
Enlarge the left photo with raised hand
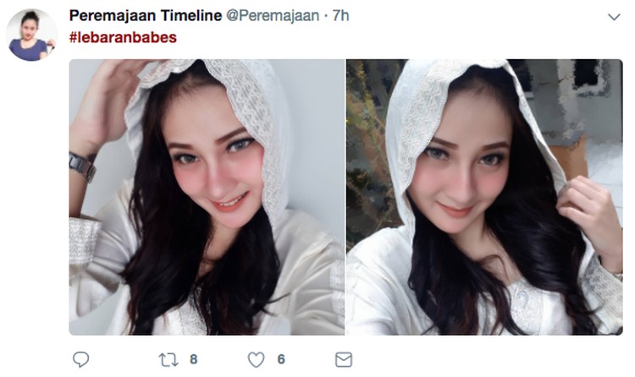(x=207, y=197)
